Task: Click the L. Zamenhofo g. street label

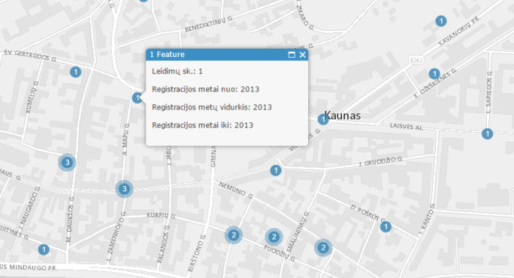Action: pyautogui.click(x=116, y=236)
